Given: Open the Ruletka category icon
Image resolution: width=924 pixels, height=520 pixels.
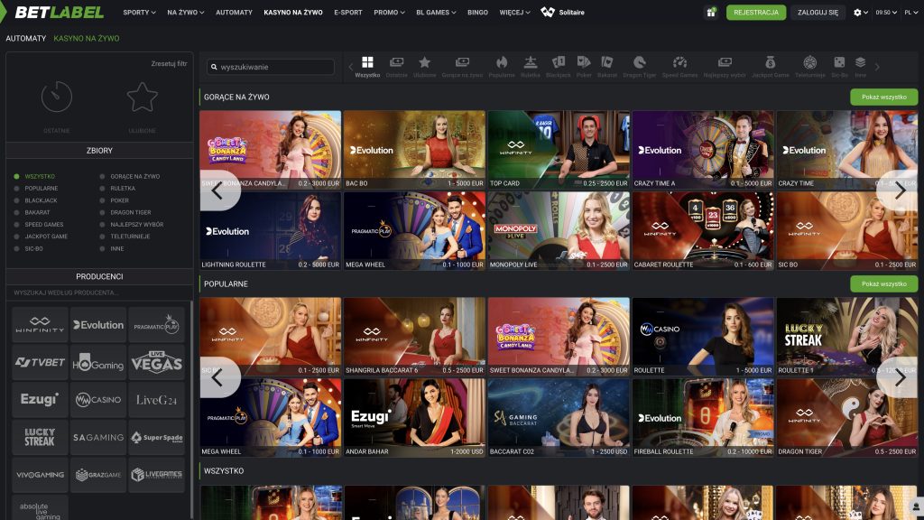Looking at the screenshot, I should [531, 62].
